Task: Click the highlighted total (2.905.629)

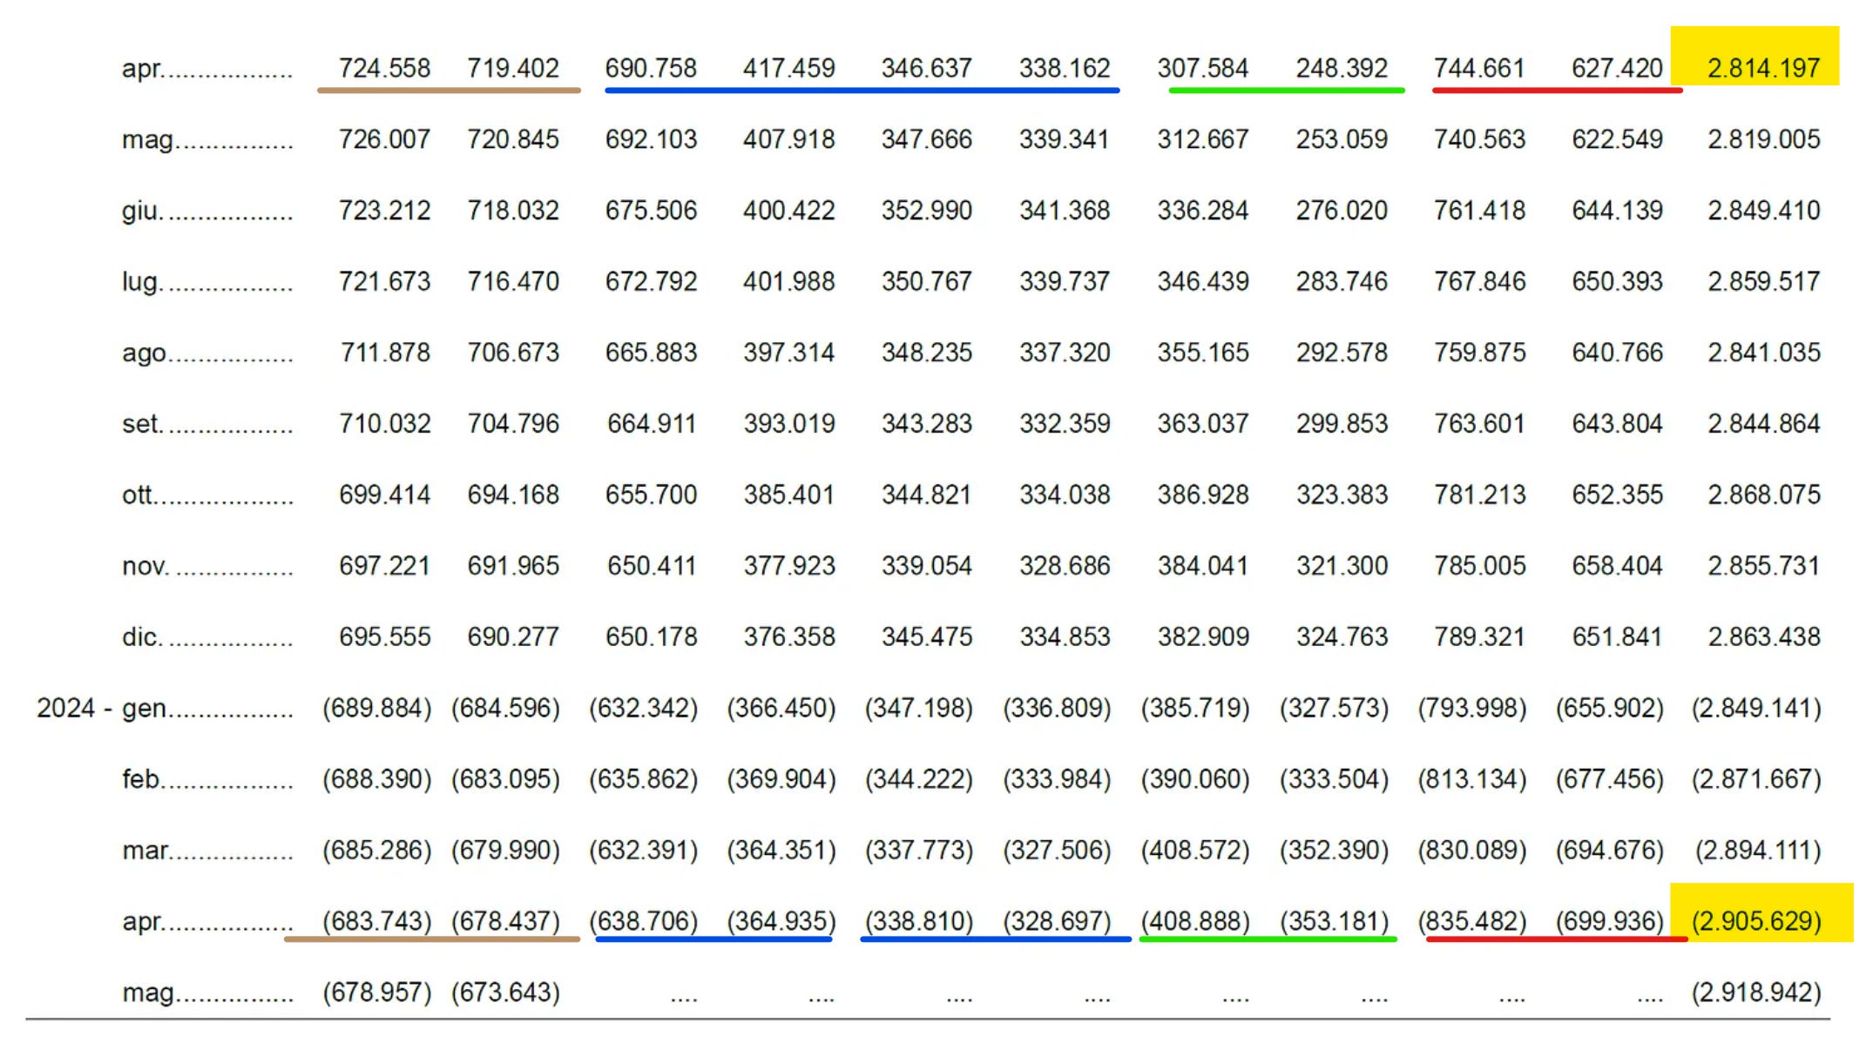Action: click(1755, 921)
